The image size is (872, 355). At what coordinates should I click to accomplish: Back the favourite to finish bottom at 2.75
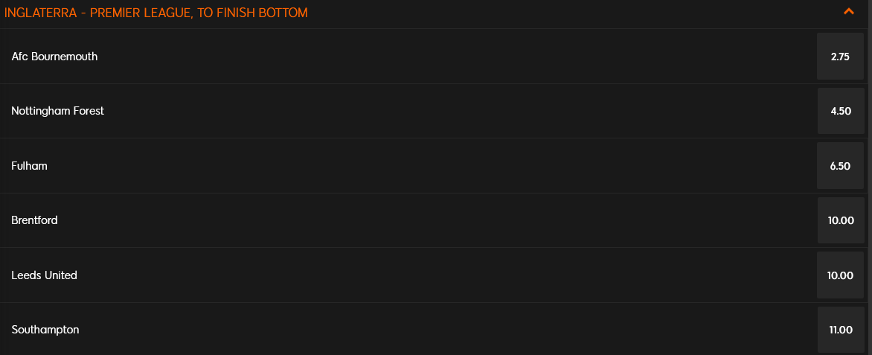point(840,57)
